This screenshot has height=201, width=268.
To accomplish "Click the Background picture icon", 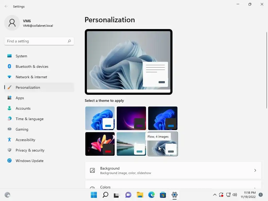I will point(92,170).
